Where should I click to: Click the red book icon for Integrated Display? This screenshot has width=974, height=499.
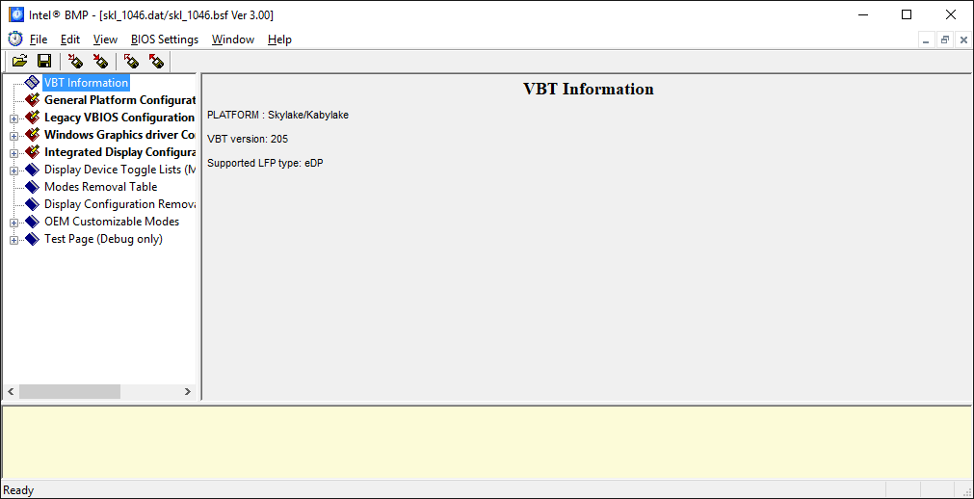[33, 152]
